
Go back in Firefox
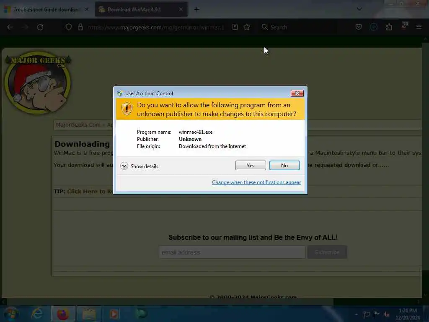(10, 27)
